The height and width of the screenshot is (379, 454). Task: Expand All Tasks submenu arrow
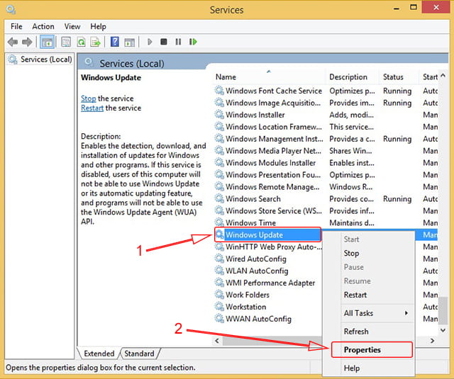click(x=406, y=313)
